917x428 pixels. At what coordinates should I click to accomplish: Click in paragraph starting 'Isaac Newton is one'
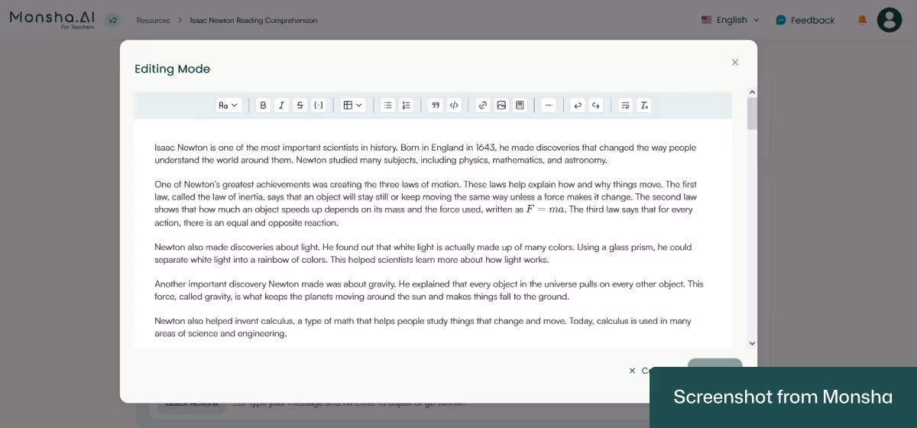(x=426, y=154)
